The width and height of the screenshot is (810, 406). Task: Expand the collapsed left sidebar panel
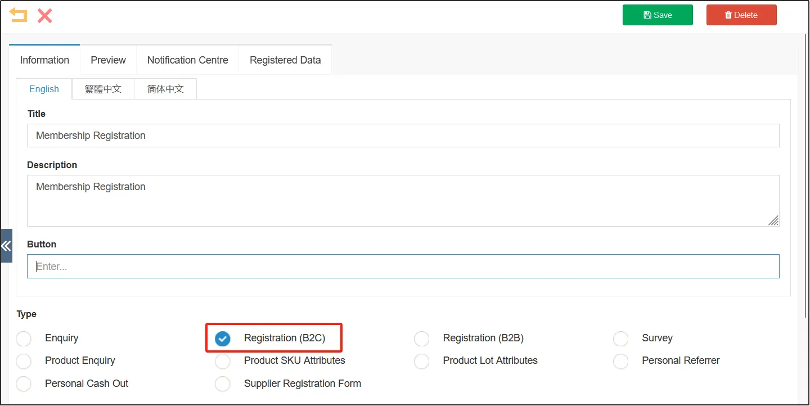(x=6, y=246)
